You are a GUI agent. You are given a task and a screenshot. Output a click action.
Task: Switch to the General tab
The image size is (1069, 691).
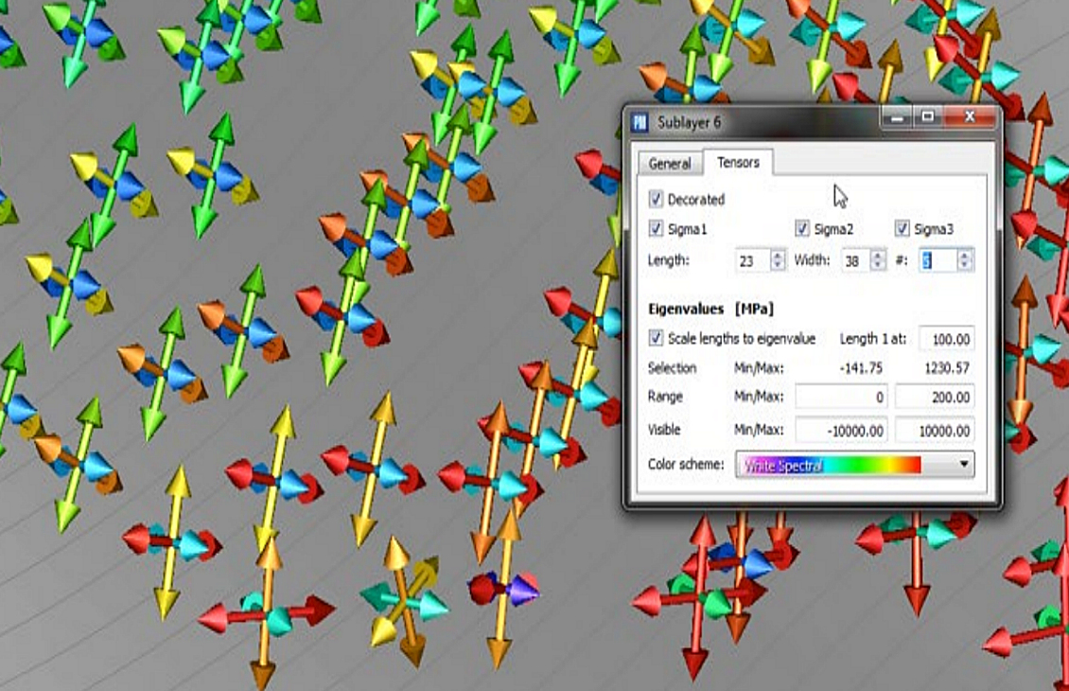[x=669, y=164]
